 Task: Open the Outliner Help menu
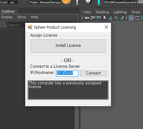34,17
